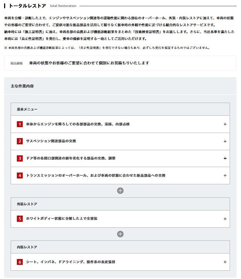Click red number 3 badge
The image size is (241, 279).
coord(20,158)
